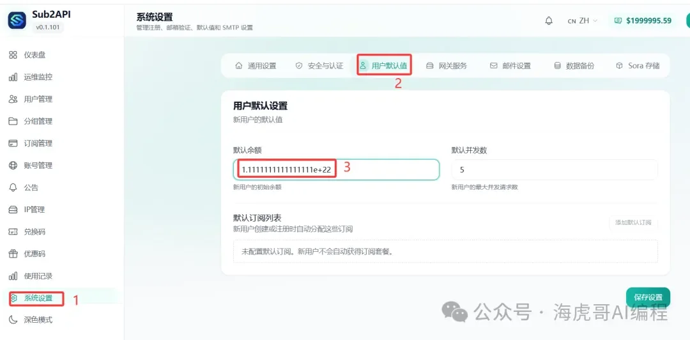Screen dimensions: 690x340
Task: Click the 仪表盘 dashboard grid icon
Action: 13,55
